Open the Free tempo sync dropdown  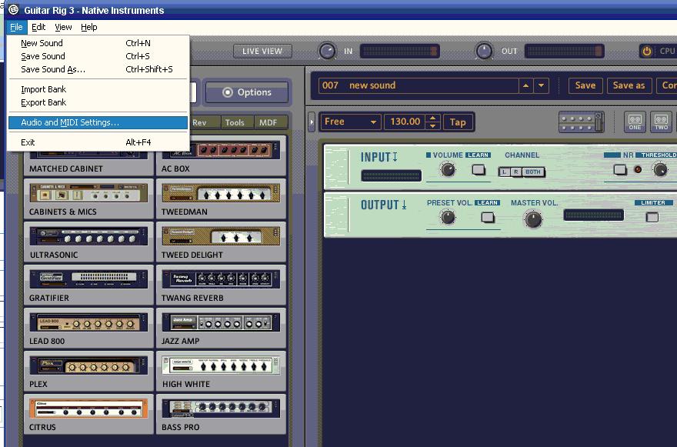(x=350, y=122)
